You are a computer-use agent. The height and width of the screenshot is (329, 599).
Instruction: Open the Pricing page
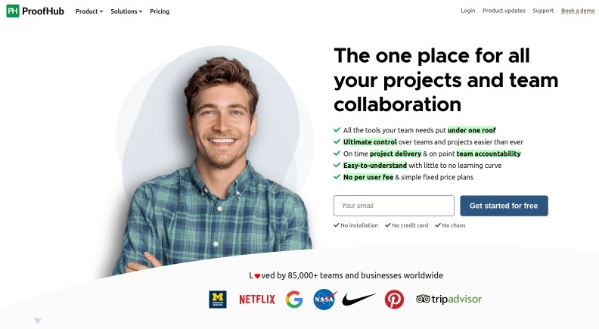(160, 11)
